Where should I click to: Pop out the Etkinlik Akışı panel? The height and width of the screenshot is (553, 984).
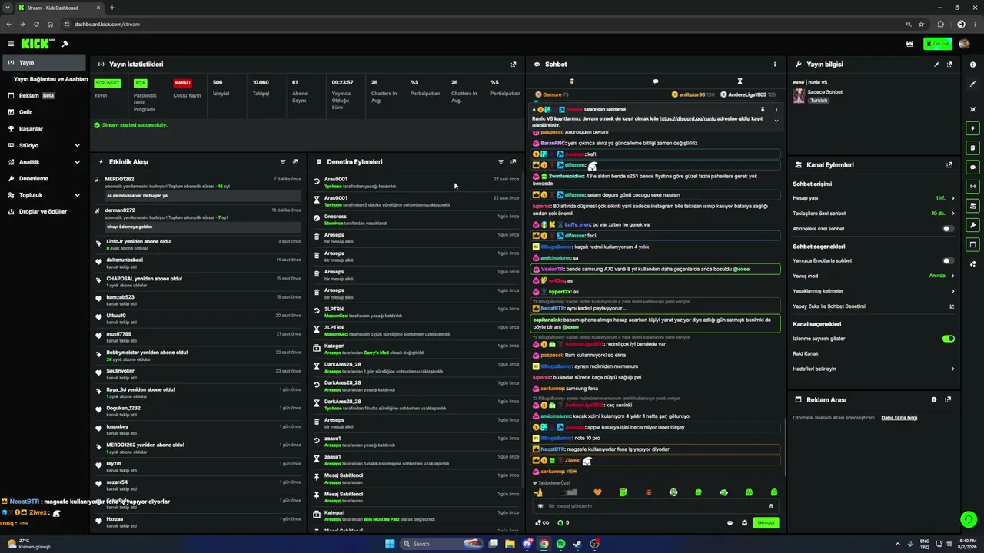click(295, 162)
